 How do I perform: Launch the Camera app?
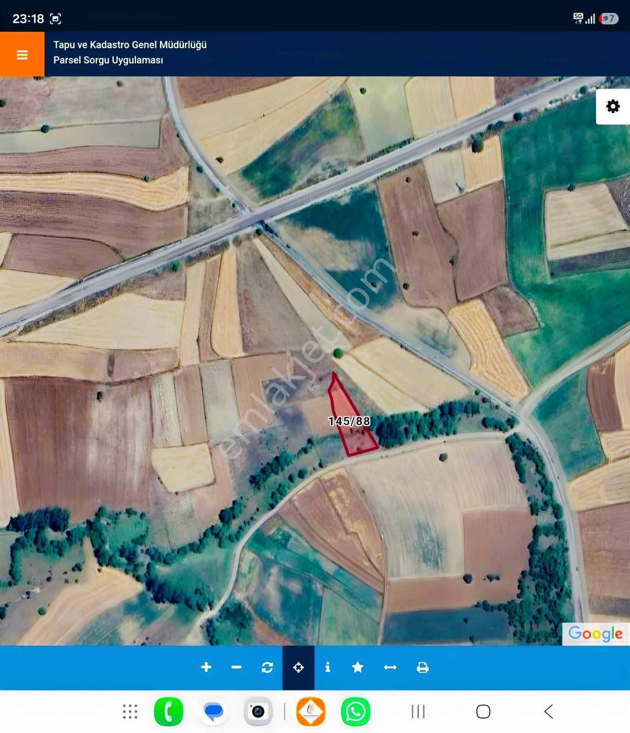coord(258,711)
